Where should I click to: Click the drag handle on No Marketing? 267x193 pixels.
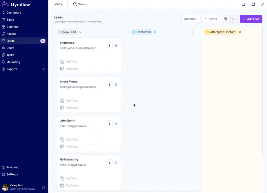point(116,162)
